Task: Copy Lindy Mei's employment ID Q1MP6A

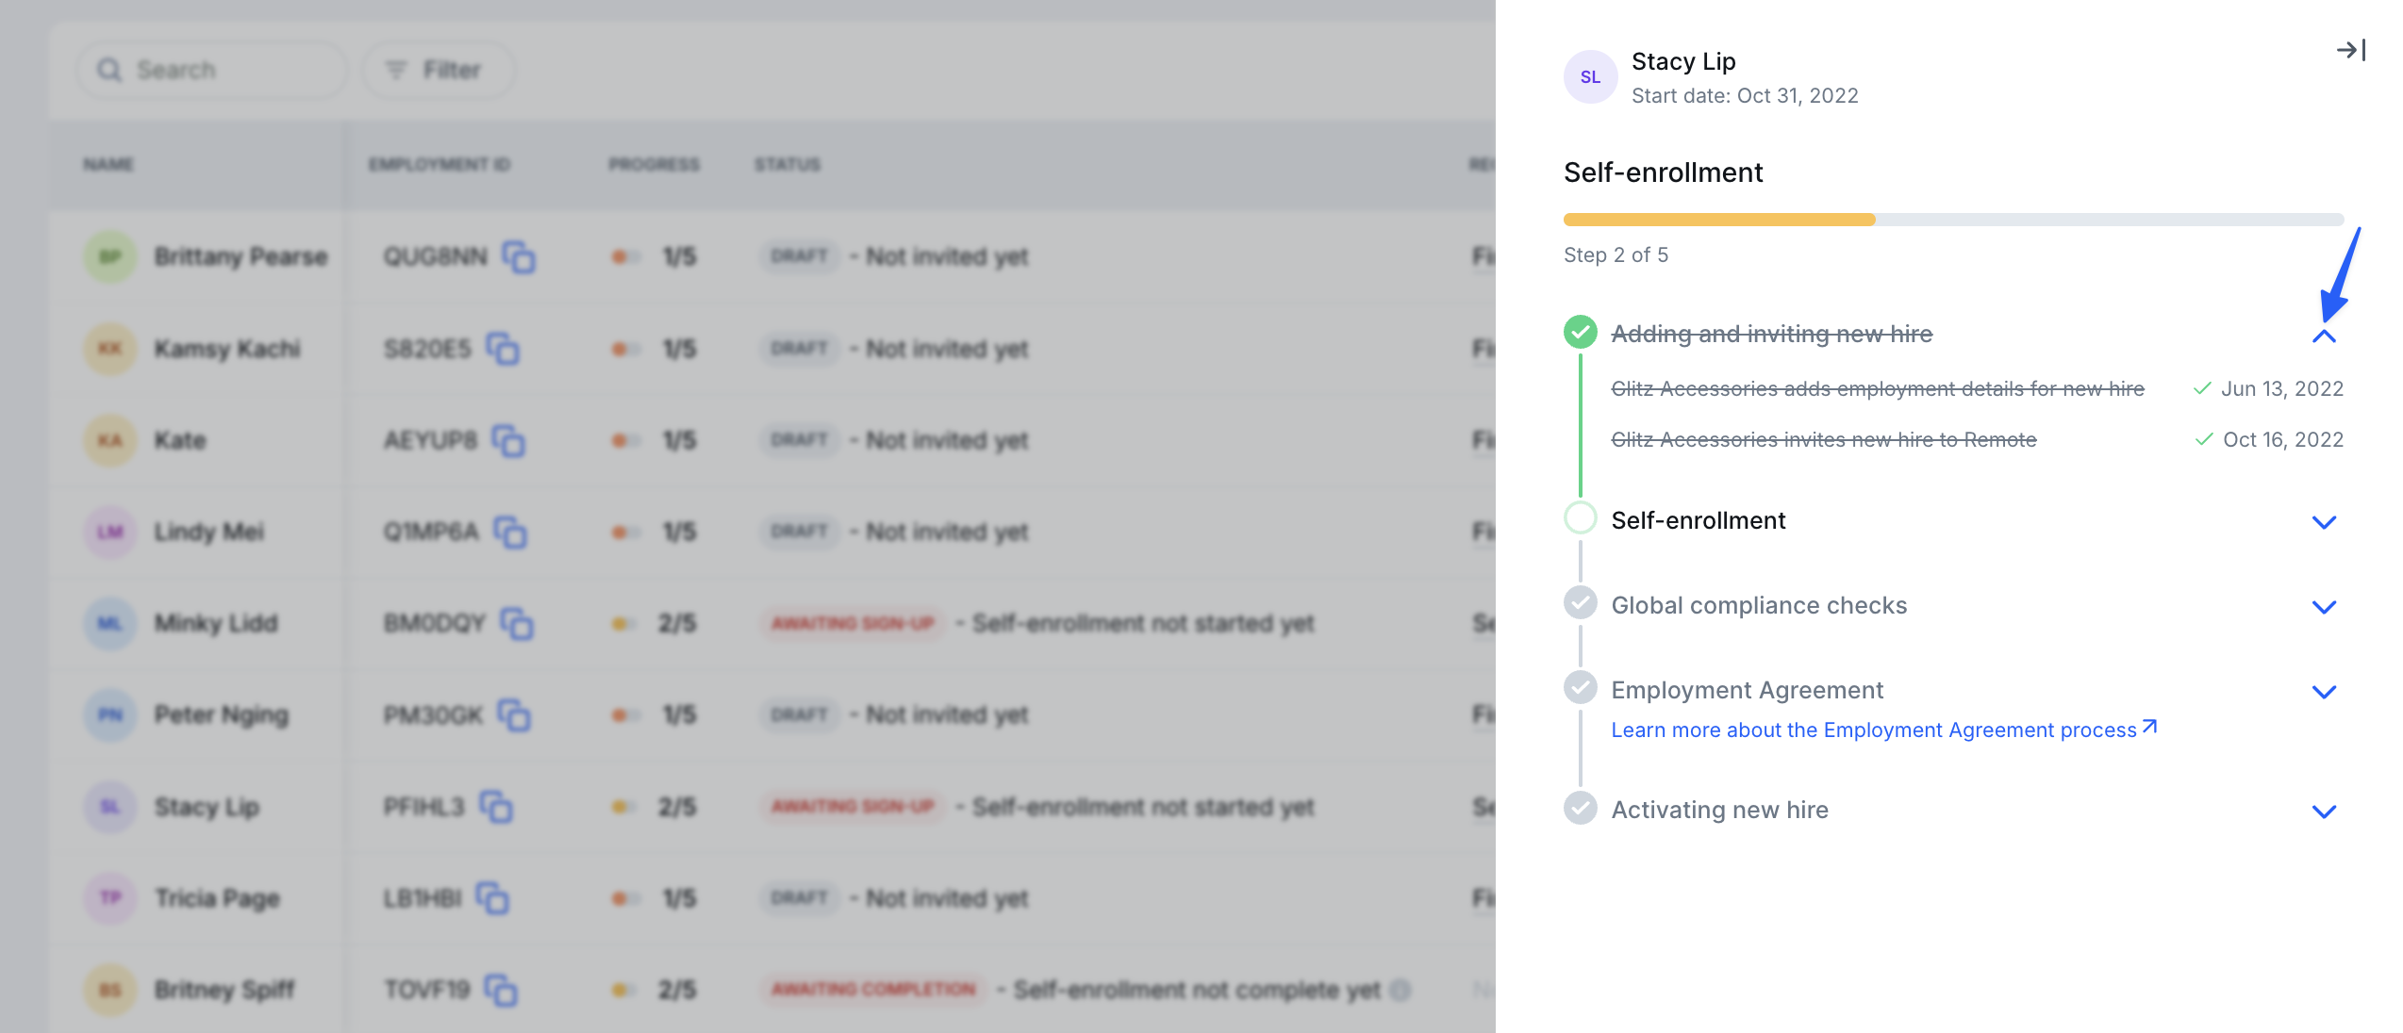Action: tap(510, 532)
